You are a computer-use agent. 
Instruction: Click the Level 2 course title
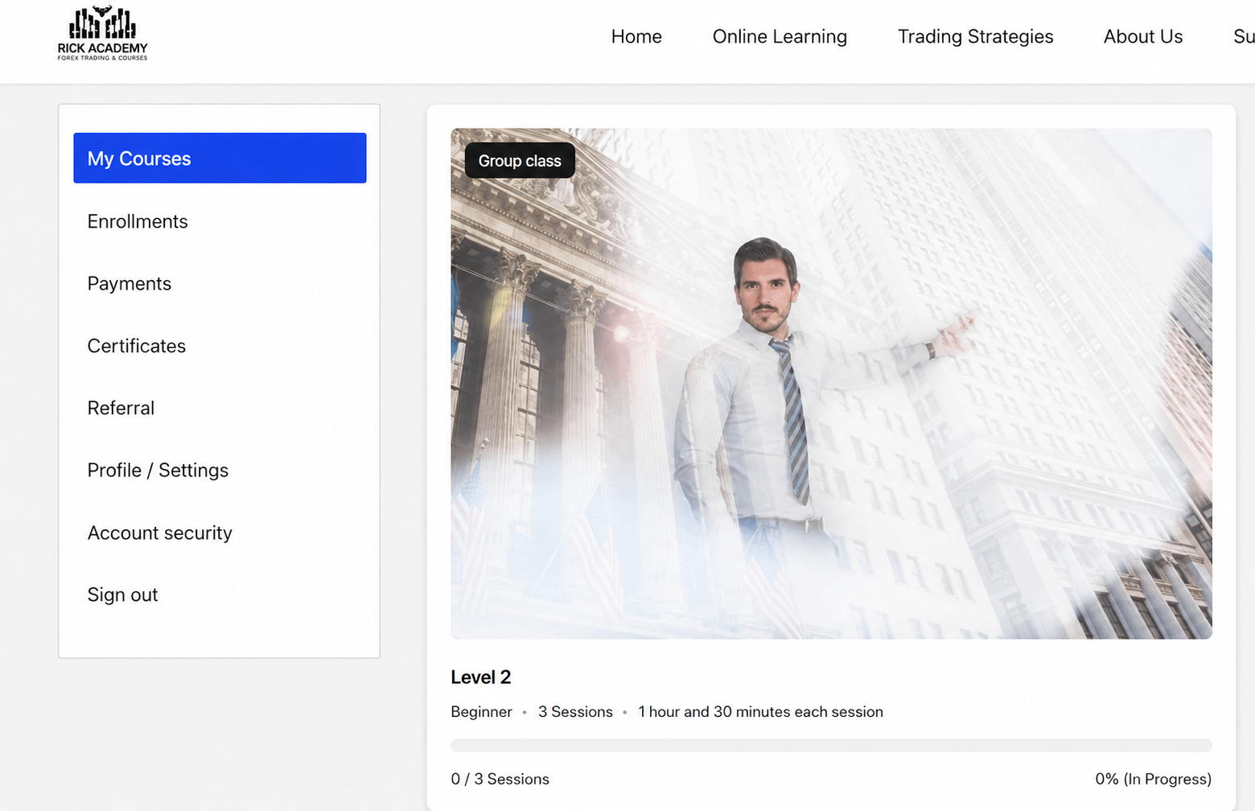pos(481,677)
